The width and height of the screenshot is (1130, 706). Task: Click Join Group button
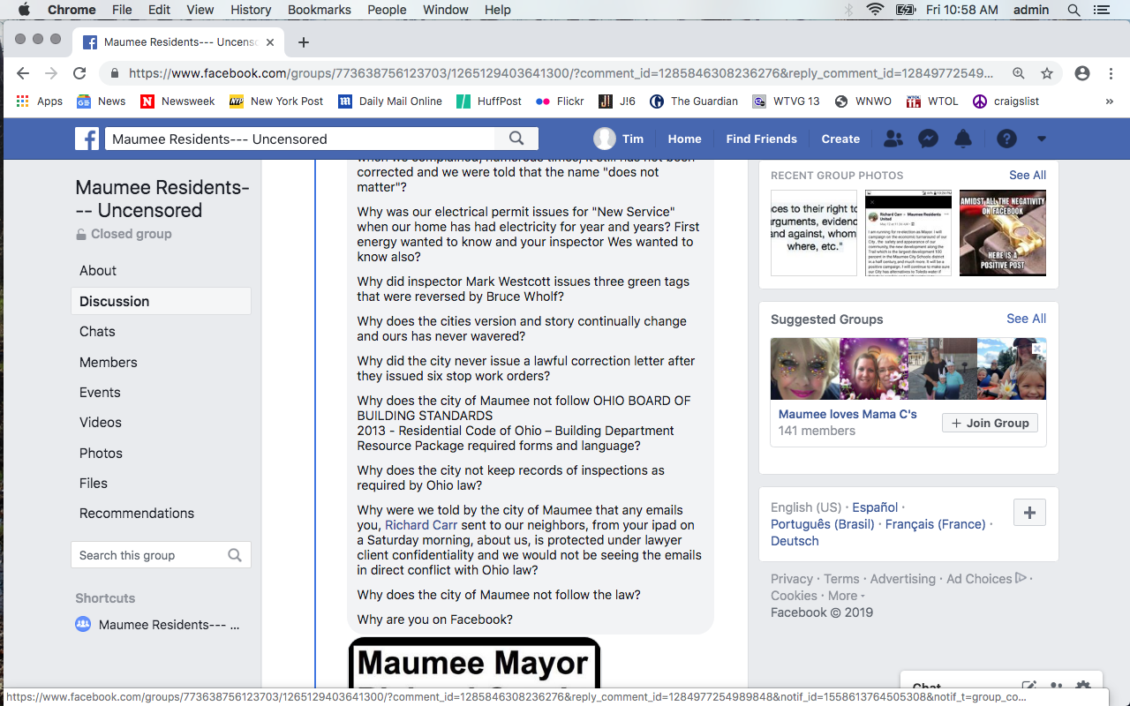pyautogui.click(x=990, y=423)
